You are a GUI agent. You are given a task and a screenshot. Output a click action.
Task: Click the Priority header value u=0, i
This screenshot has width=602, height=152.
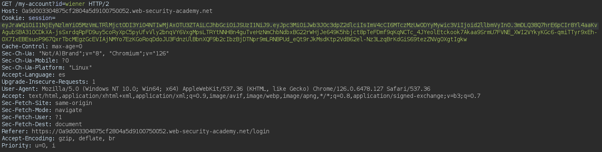click(x=44, y=145)
